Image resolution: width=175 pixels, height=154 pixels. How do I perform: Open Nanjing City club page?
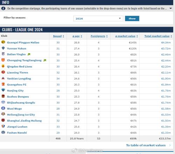15,91
